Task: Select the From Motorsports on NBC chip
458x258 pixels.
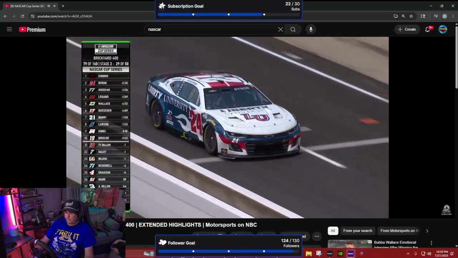Action: [x=399, y=231]
